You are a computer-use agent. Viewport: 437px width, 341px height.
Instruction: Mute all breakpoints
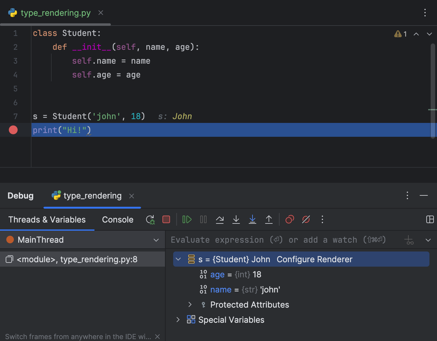(x=306, y=219)
